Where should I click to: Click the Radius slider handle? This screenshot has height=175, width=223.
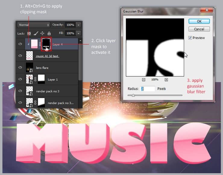coord(133,95)
